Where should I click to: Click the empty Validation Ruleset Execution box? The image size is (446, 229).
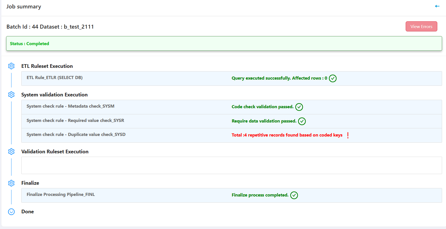pos(231,165)
